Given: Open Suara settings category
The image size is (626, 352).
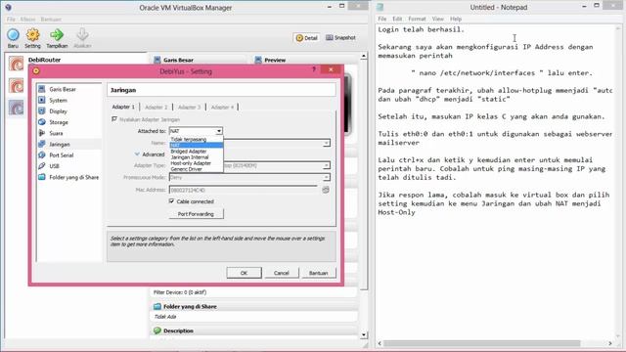Looking at the screenshot, I should pos(56,133).
